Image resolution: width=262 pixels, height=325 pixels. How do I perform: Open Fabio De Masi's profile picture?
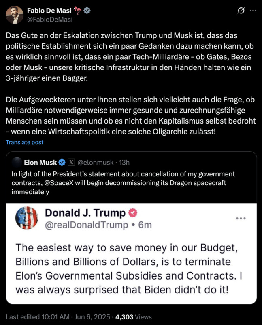click(14, 15)
